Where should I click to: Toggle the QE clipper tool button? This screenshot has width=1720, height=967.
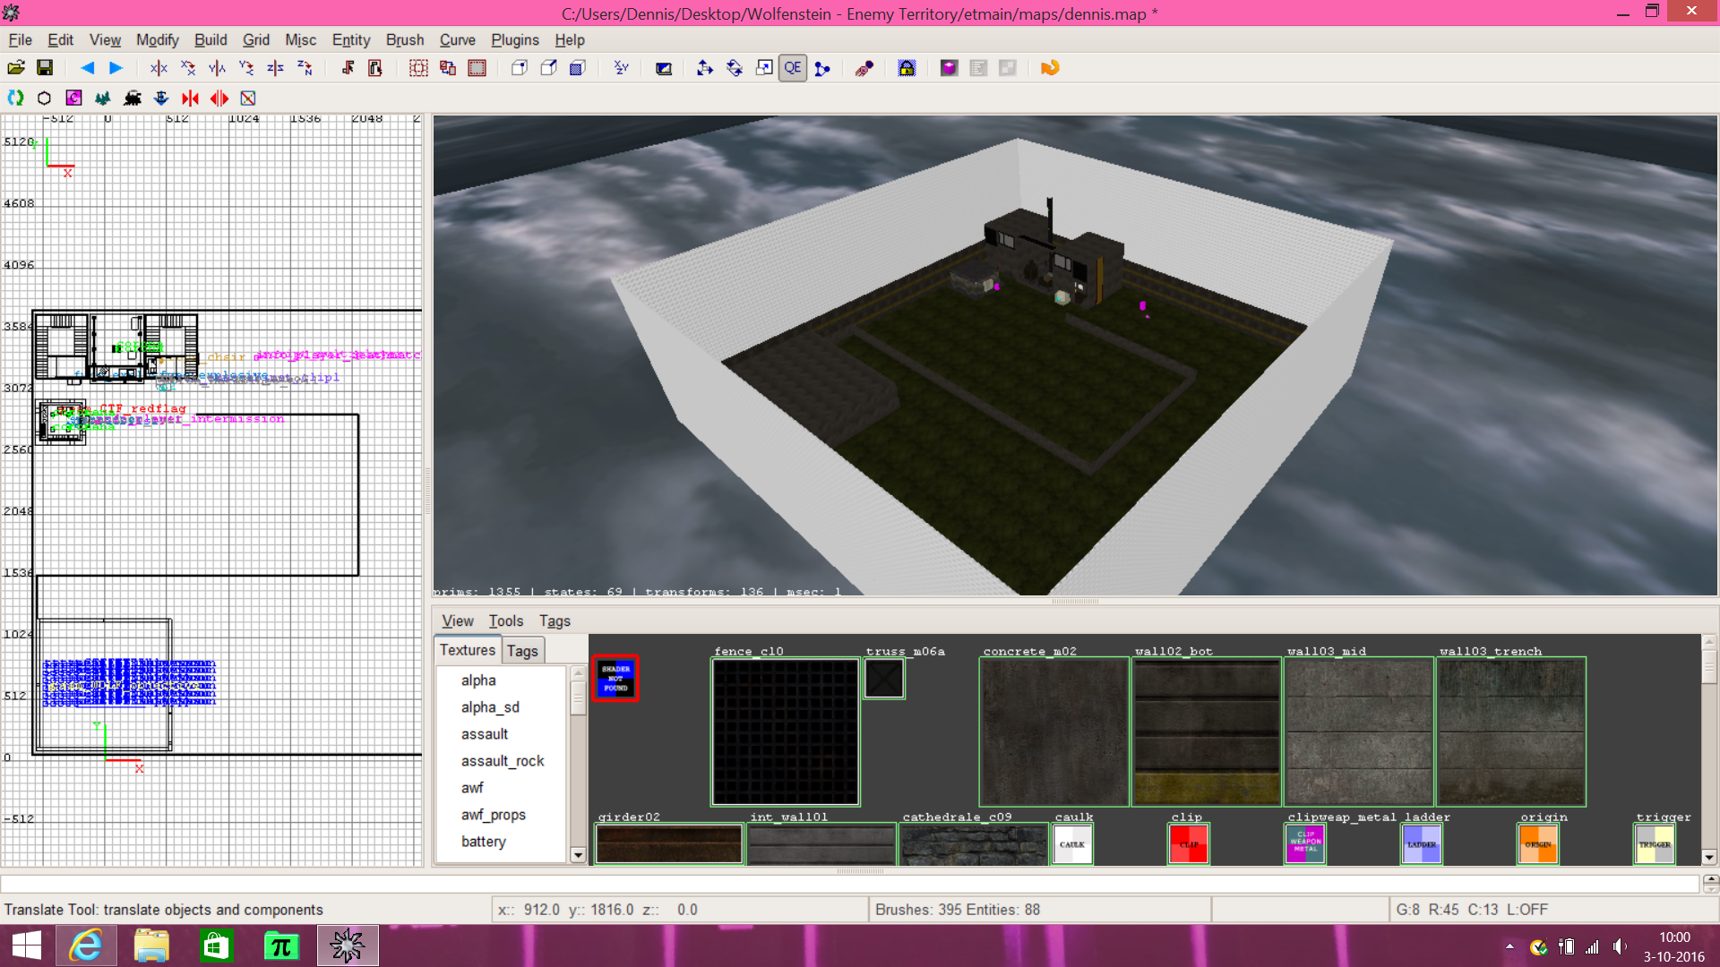[x=793, y=68]
